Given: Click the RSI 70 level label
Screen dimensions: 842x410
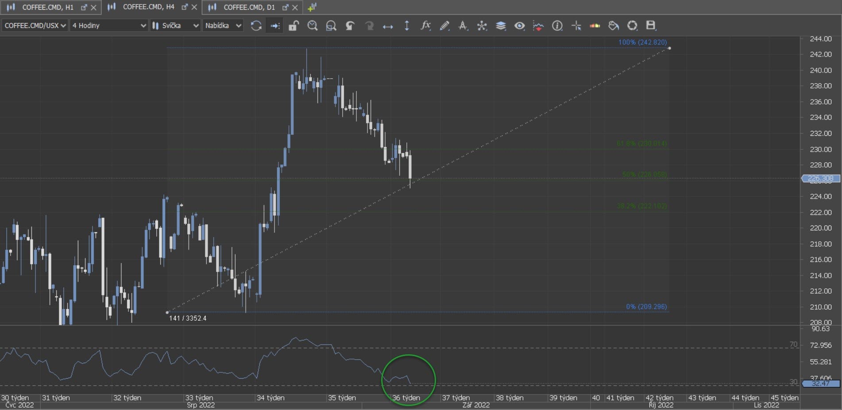Looking at the screenshot, I should (x=793, y=344).
